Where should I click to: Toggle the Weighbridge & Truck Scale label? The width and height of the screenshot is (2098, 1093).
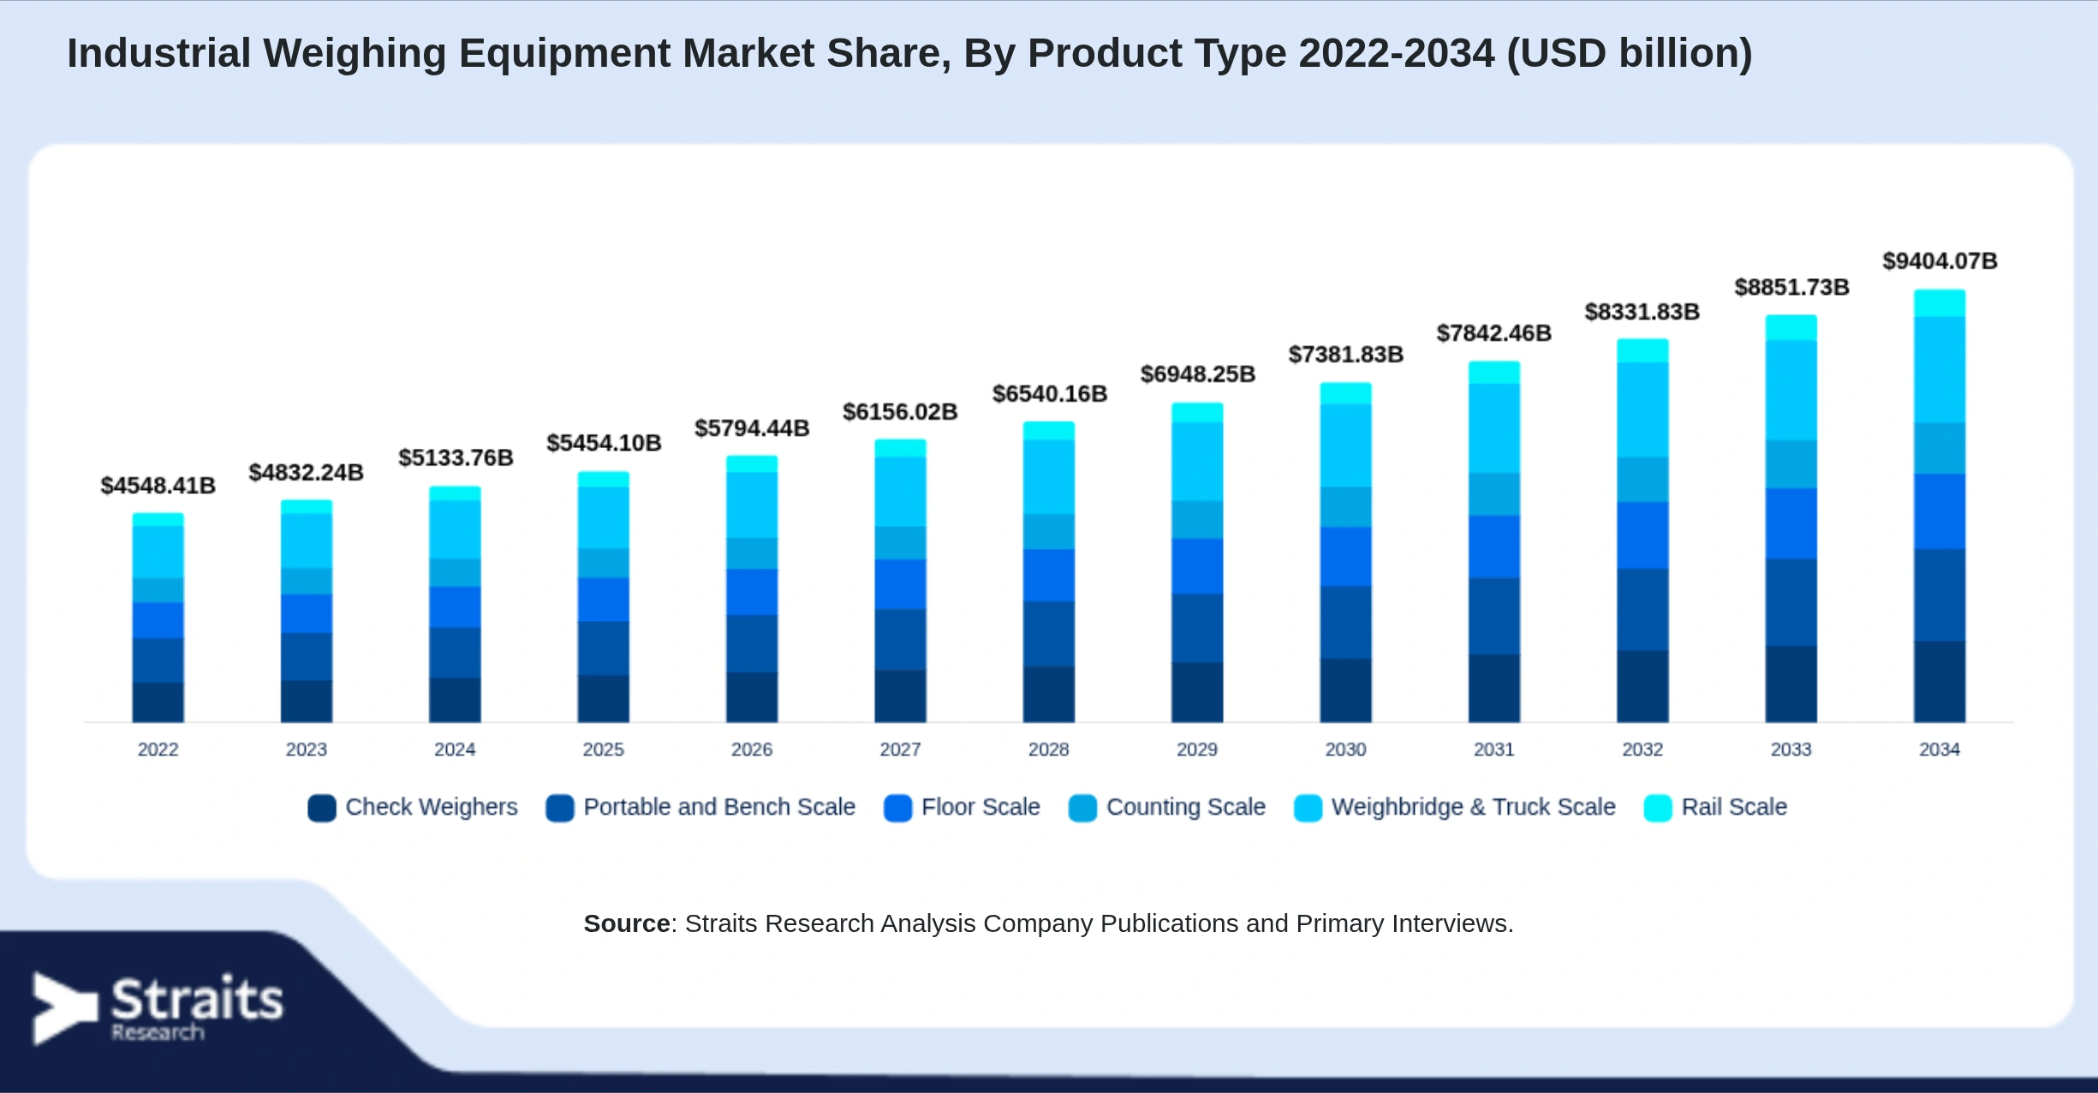[1474, 807]
